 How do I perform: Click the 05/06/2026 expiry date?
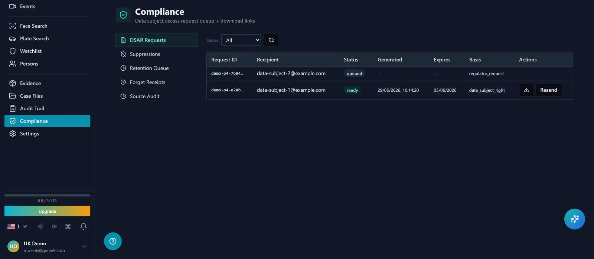pos(445,90)
